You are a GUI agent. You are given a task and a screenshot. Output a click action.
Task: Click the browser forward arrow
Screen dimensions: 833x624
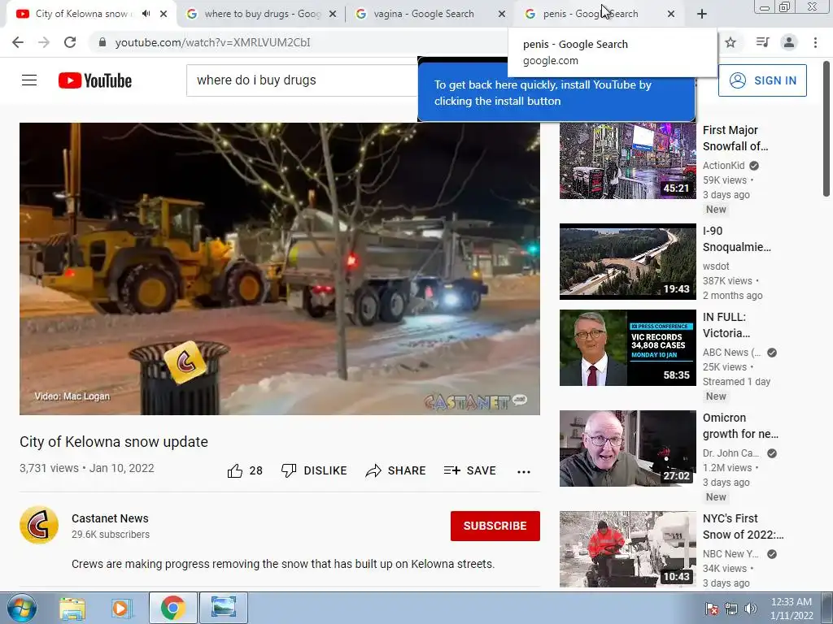point(44,42)
